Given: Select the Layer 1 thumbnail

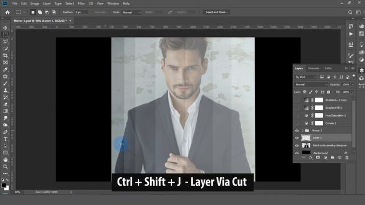Looking at the screenshot, I should (x=306, y=138).
